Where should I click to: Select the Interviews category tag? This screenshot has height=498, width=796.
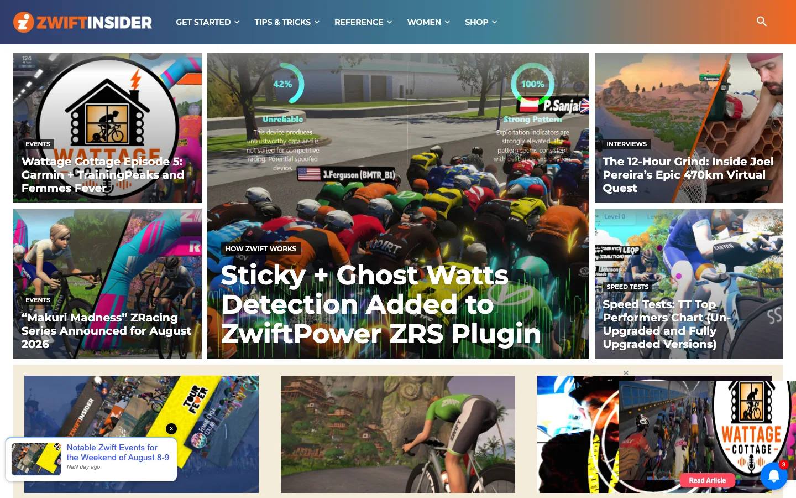tap(626, 144)
